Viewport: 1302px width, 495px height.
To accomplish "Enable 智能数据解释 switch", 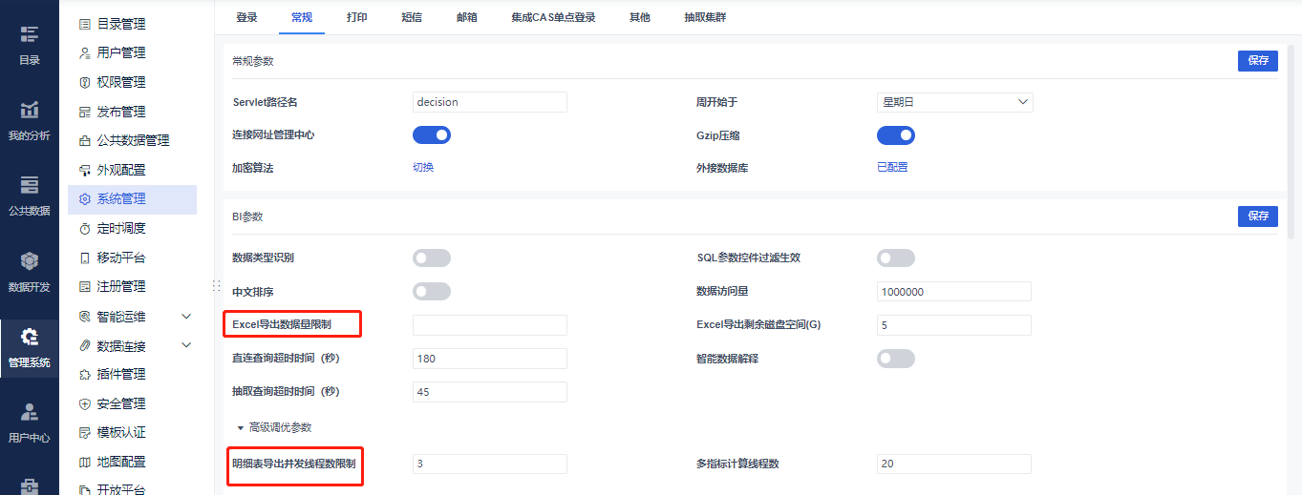I will pos(895,359).
